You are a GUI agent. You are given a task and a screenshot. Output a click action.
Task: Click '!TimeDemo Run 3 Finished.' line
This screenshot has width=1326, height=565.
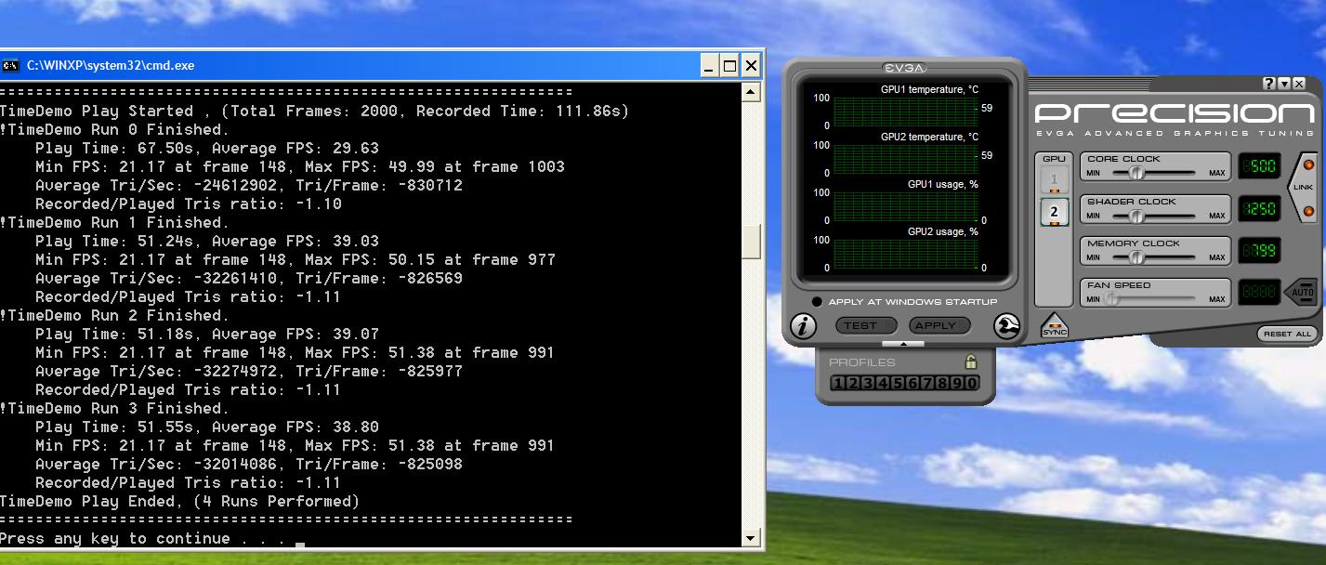coord(114,408)
